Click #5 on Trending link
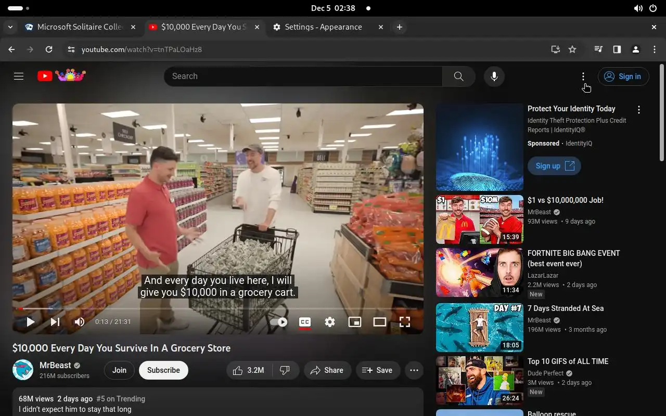The image size is (666, 416). 121,399
